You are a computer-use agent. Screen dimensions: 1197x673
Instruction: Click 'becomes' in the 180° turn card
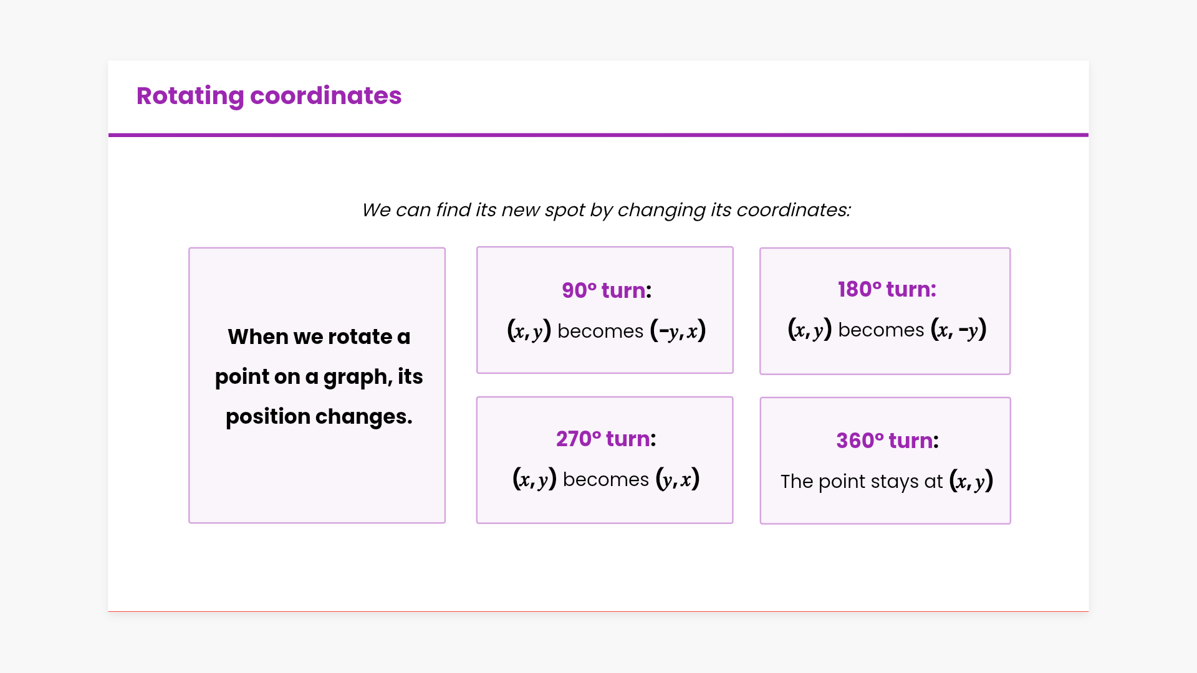[881, 330]
